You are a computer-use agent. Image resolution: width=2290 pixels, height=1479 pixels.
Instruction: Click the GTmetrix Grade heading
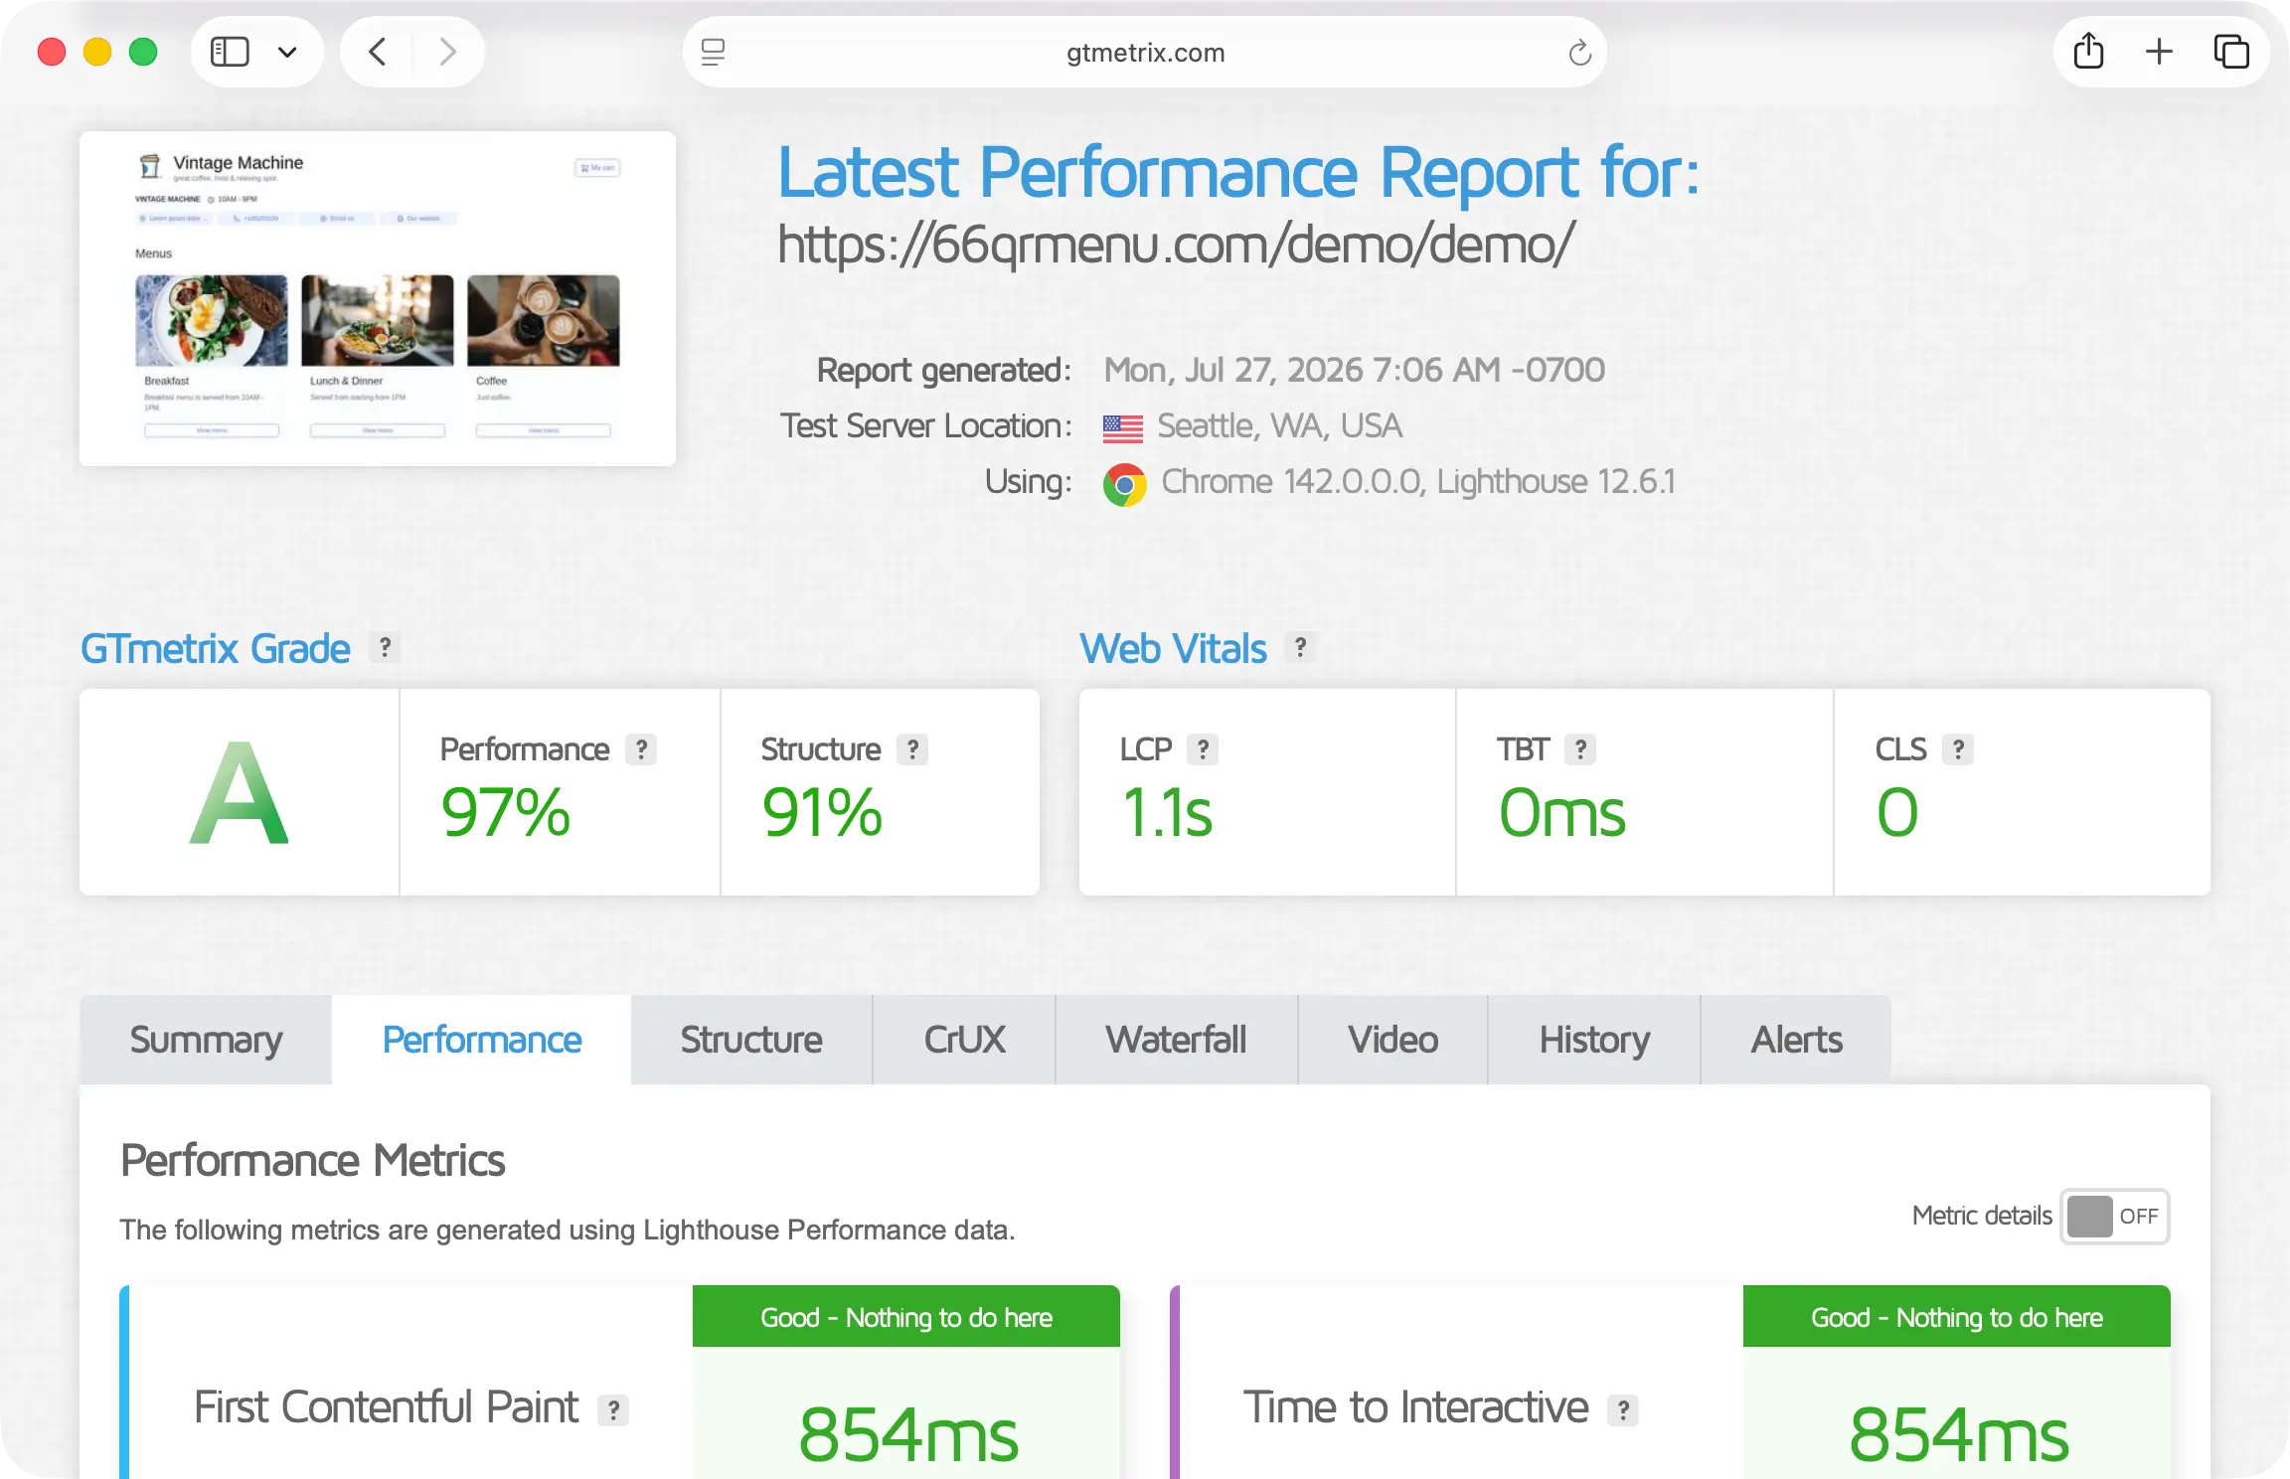tap(216, 649)
